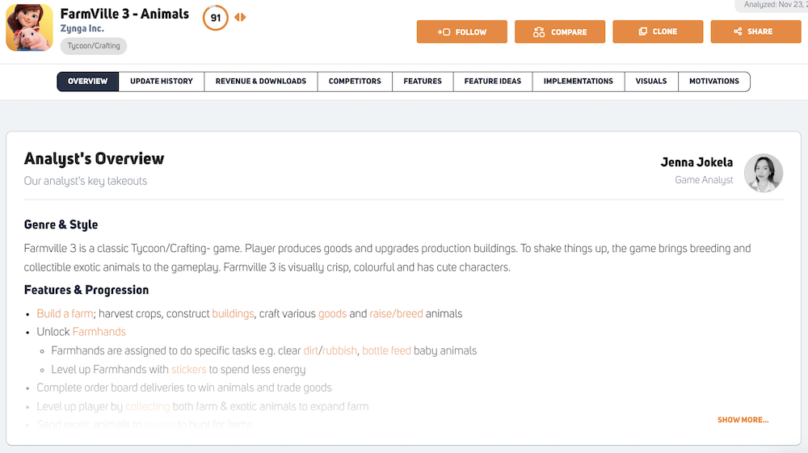Click the 'Game Analyst' role text

coord(704,180)
